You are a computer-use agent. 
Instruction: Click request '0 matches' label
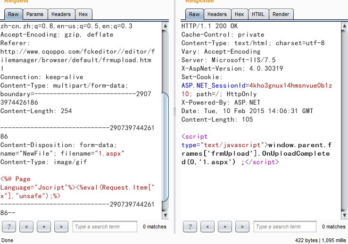click(155, 227)
